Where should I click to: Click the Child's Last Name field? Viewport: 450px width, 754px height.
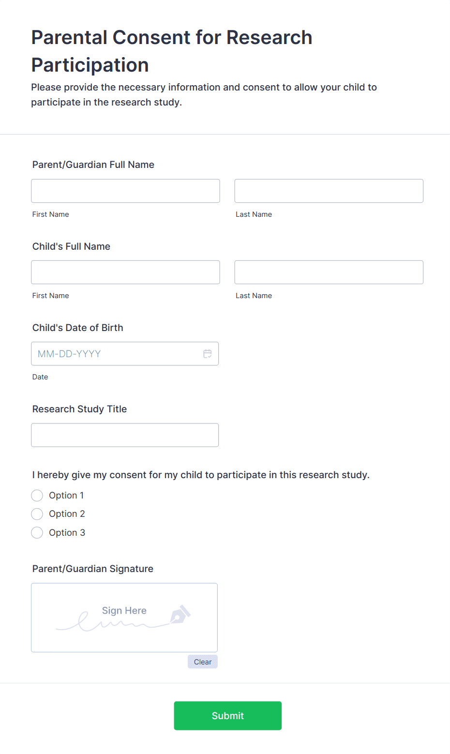click(328, 272)
